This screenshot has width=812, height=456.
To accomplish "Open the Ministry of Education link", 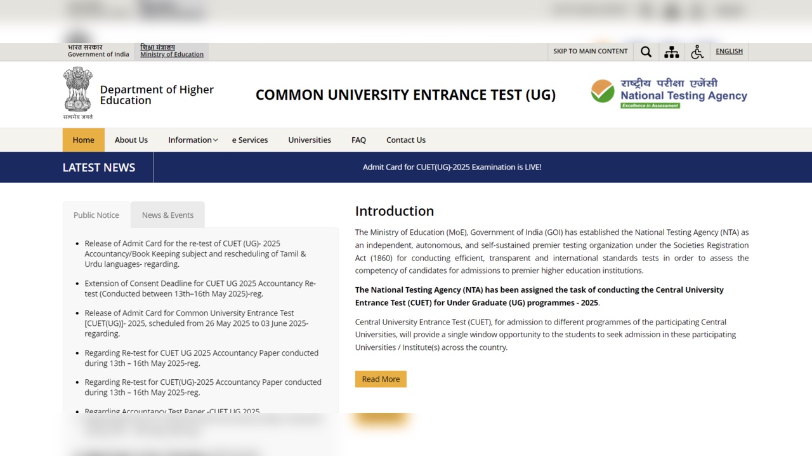I will click(x=172, y=51).
